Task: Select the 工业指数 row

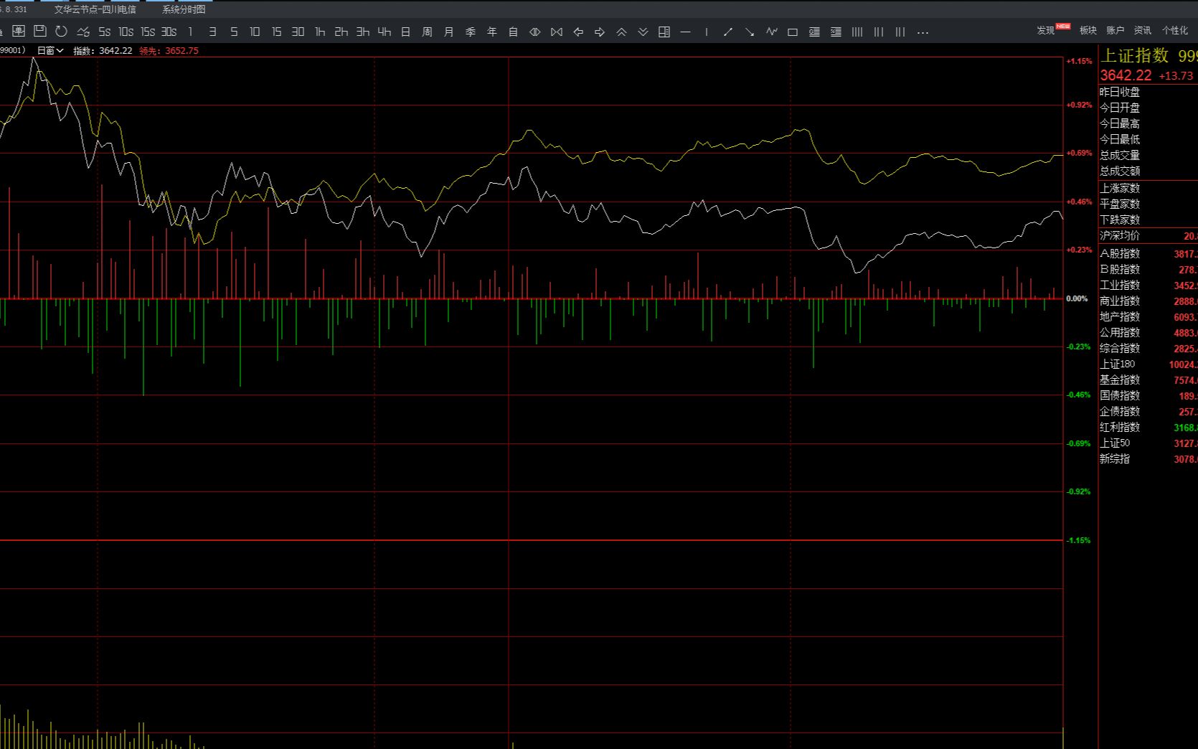Action: (1148, 285)
